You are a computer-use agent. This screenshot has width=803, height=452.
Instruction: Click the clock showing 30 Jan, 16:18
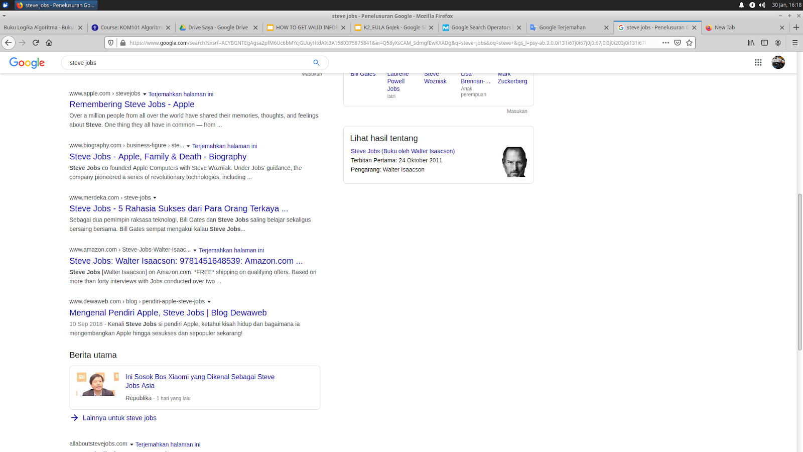(786, 5)
